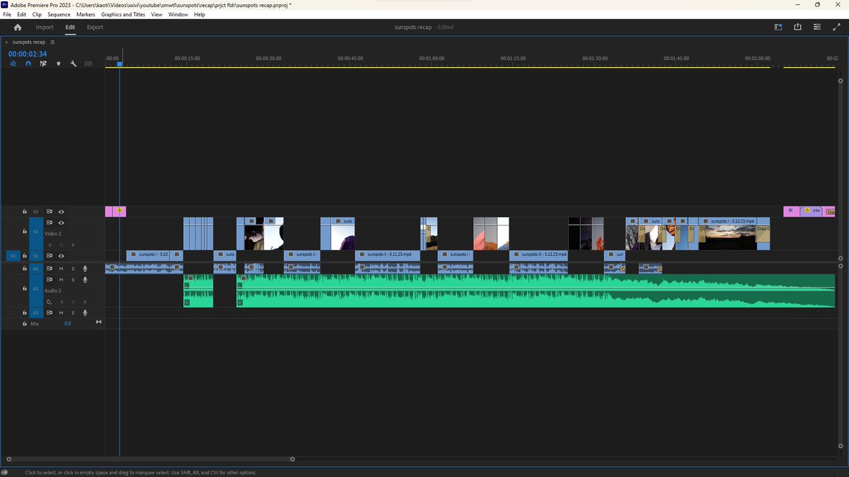Toggle Snap in timeline magnet icon

pos(28,64)
